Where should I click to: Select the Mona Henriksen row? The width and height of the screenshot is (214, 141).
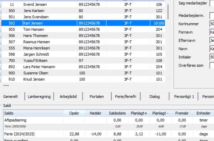(x=37, y=48)
